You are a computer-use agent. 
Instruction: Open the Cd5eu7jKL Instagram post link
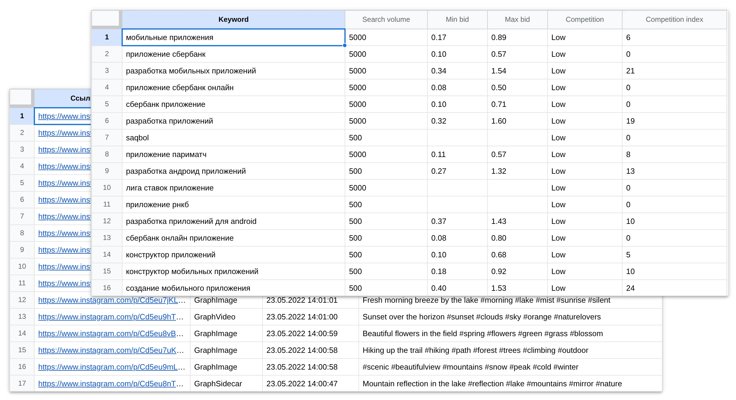[112, 300]
